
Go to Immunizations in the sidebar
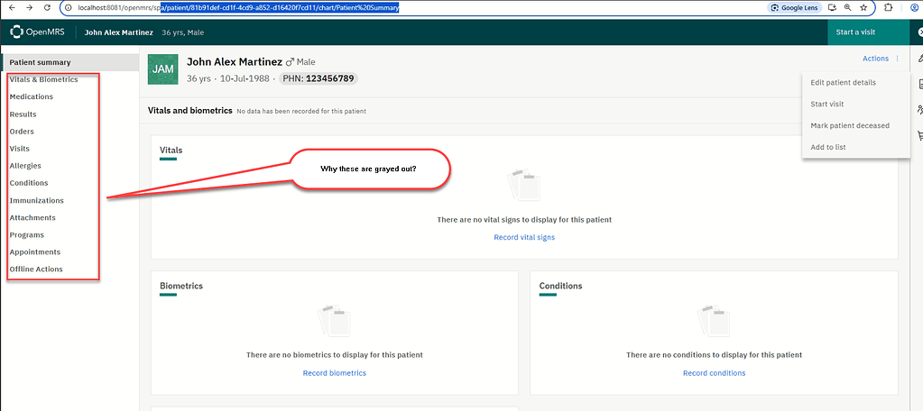click(x=36, y=201)
